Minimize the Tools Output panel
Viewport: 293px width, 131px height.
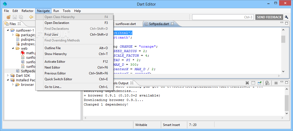coord(282,82)
